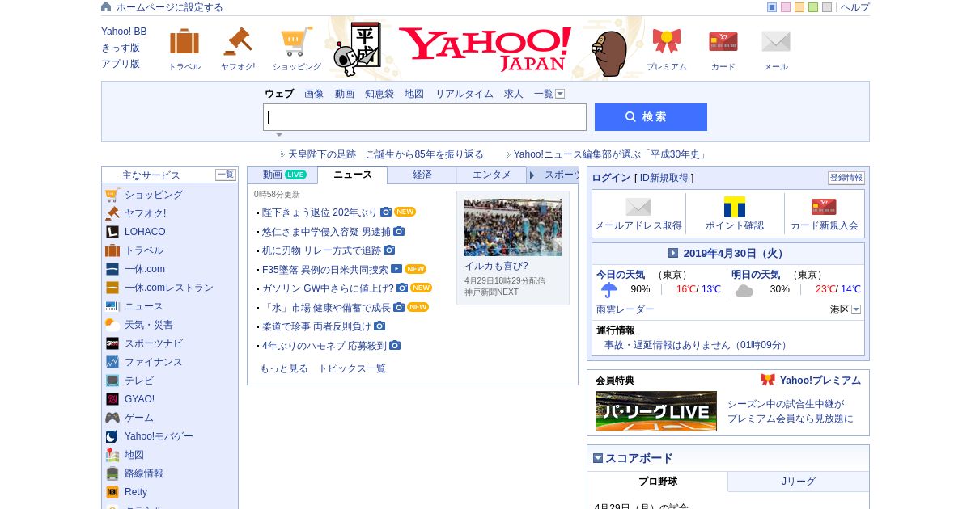Click 一覧 button in 主なサービス header
971x509 pixels.
(226, 175)
